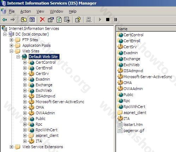Select CertEnroll in the tree
The image size is (176, 152).
point(44,68)
